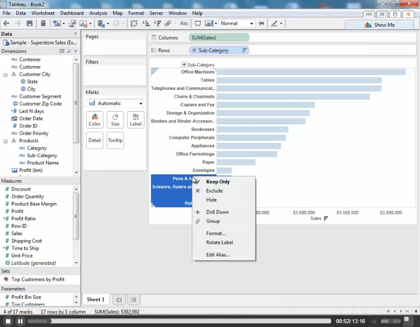Click the Swap rows and columns icon
This screenshot has height=327, width=420.
[x=134, y=23]
